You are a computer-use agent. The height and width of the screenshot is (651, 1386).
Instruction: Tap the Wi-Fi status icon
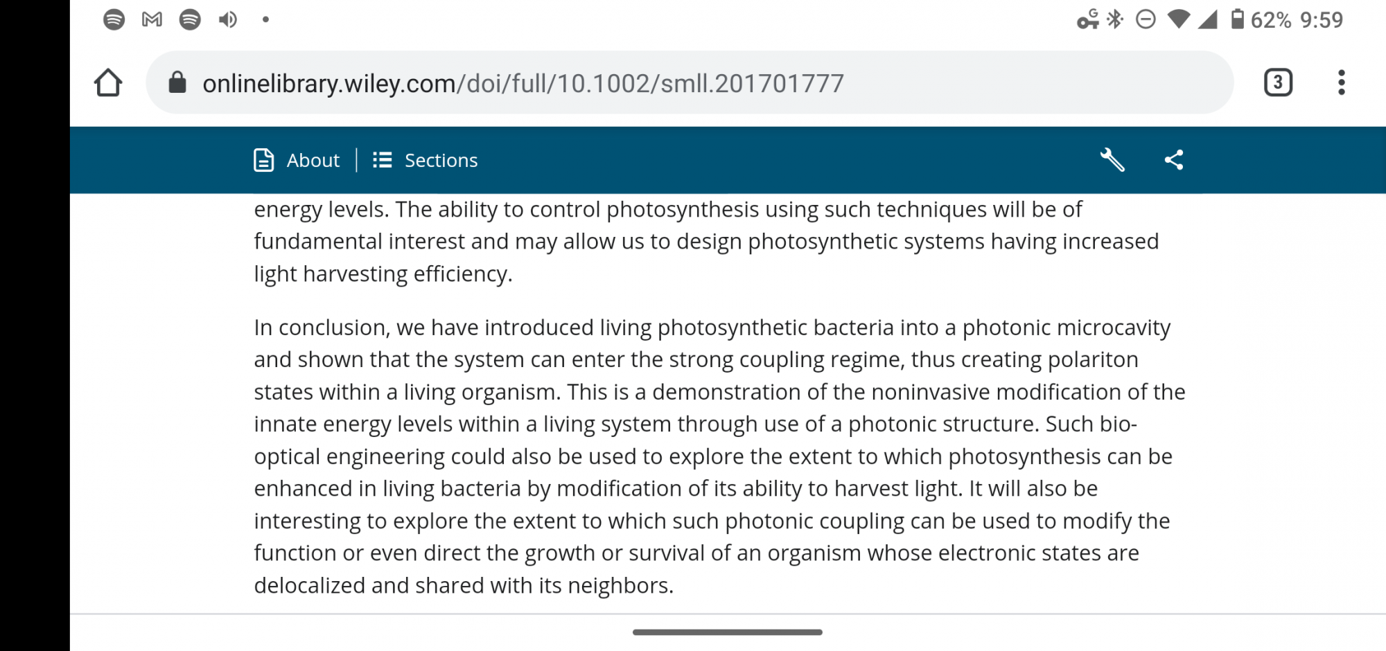[1178, 19]
